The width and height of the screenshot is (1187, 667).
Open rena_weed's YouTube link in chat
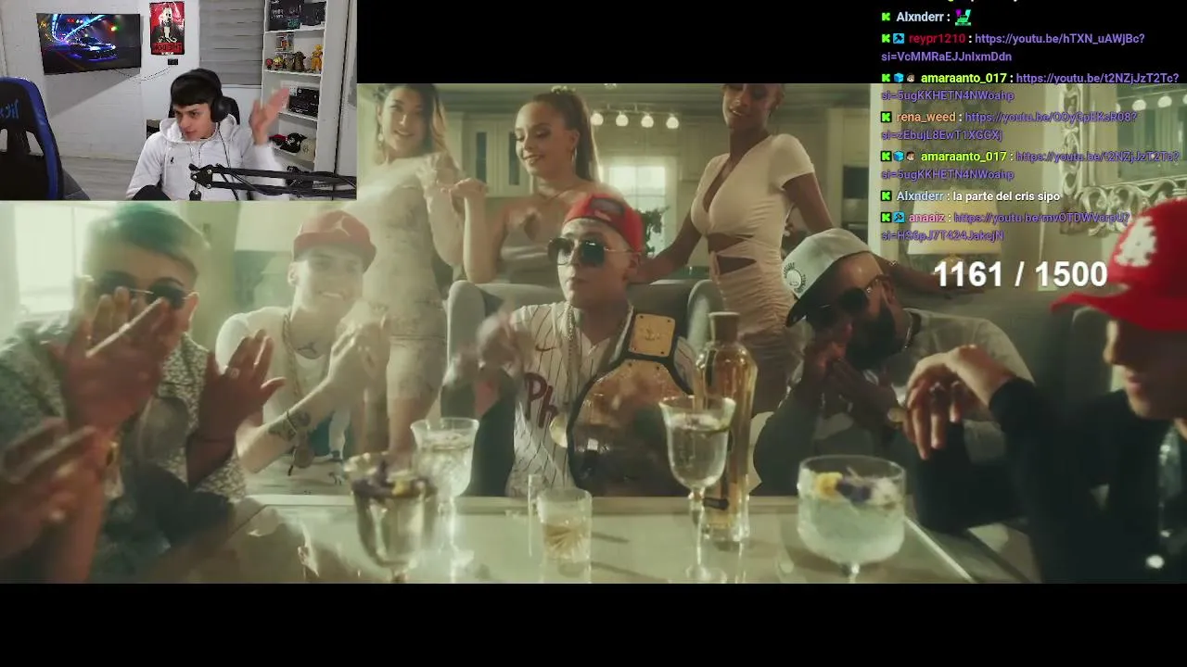click(1009, 126)
